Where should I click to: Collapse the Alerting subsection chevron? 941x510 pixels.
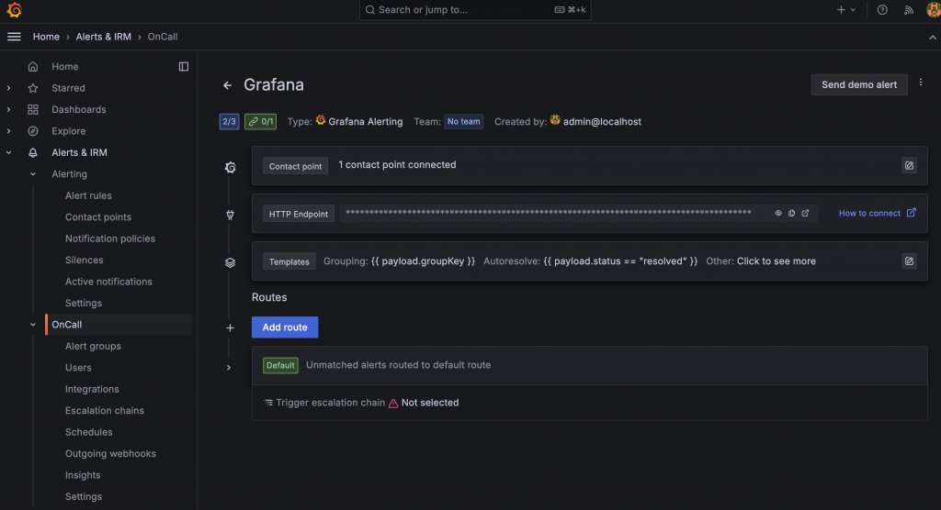(33, 174)
